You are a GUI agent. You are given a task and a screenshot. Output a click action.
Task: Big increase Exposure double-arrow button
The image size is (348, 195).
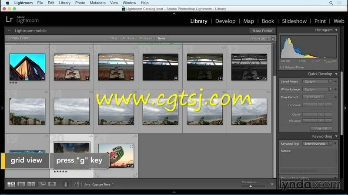(328, 105)
